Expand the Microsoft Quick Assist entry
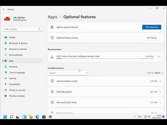Viewport: 167px width, 125px height. 160,102
